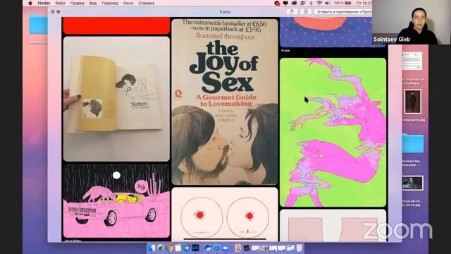The height and width of the screenshot is (254, 451).
Task: Open Finder from the Dock
Action: 152,248
